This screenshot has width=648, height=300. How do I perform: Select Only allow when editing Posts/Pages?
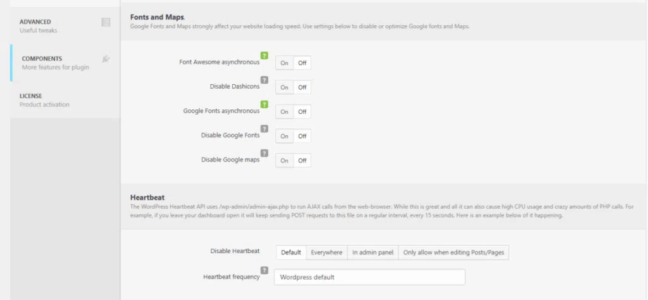click(x=454, y=253)
